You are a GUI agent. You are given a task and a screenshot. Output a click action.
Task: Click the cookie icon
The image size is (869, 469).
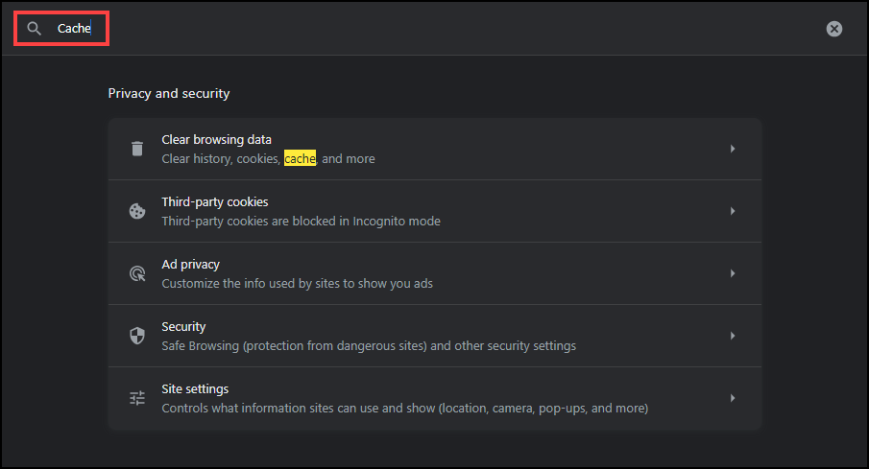pyautogui.click(x=137, y=211)
